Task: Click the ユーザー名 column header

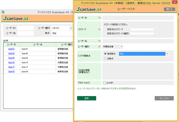Action: coord(38,44)
